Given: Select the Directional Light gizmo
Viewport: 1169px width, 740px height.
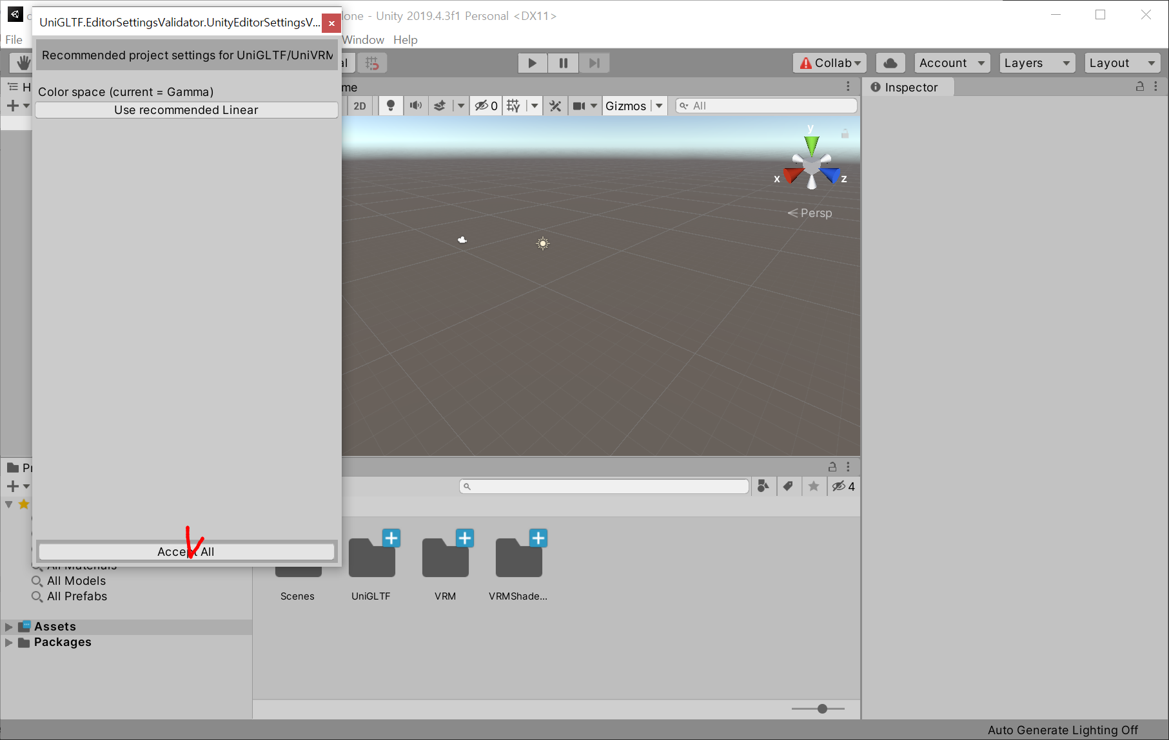Looking at the screenshot, I should click(543, 243).
